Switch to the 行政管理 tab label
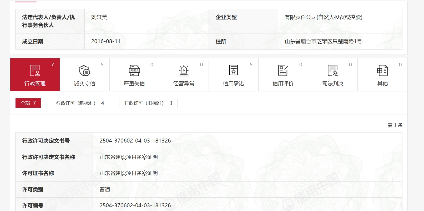The image size is (424, 211). click(x=35, y=84)
